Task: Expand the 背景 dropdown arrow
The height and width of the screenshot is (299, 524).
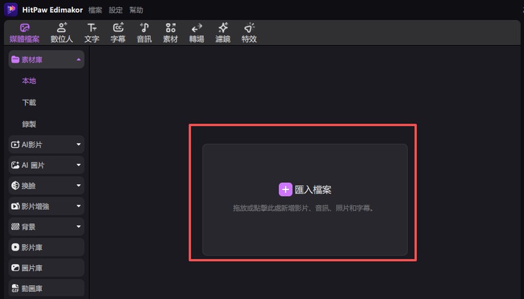Action: (x=78, y=227)
